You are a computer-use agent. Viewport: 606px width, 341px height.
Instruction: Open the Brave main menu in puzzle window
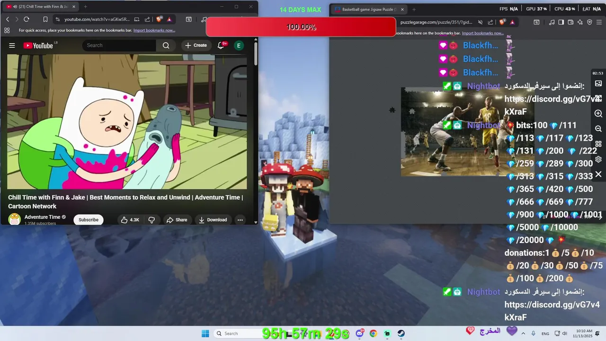[x=599, y=22]
